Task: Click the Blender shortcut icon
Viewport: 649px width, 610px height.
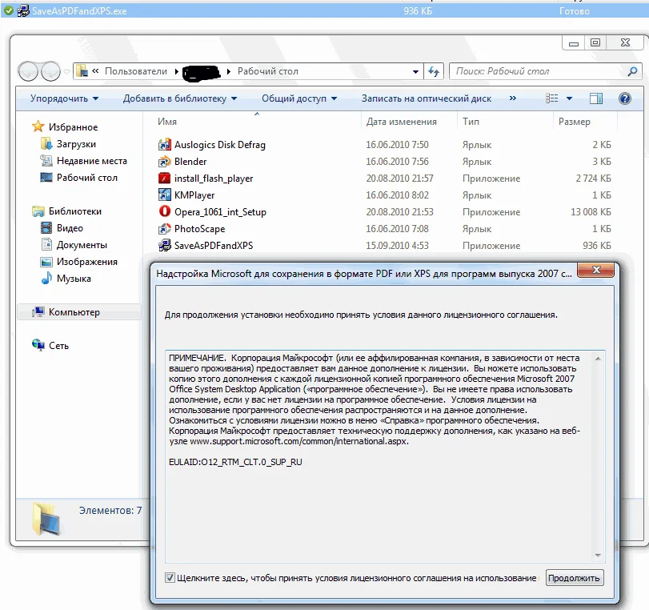Action: (164, 162)
